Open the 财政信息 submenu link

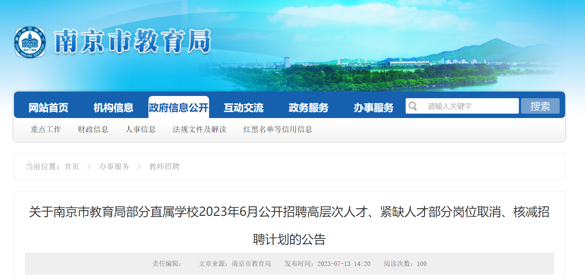[93, 129]
